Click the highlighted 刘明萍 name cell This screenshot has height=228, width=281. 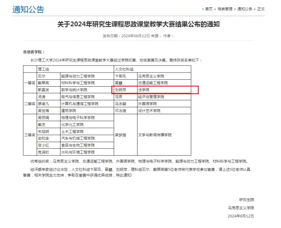click(x=121, y=90)
